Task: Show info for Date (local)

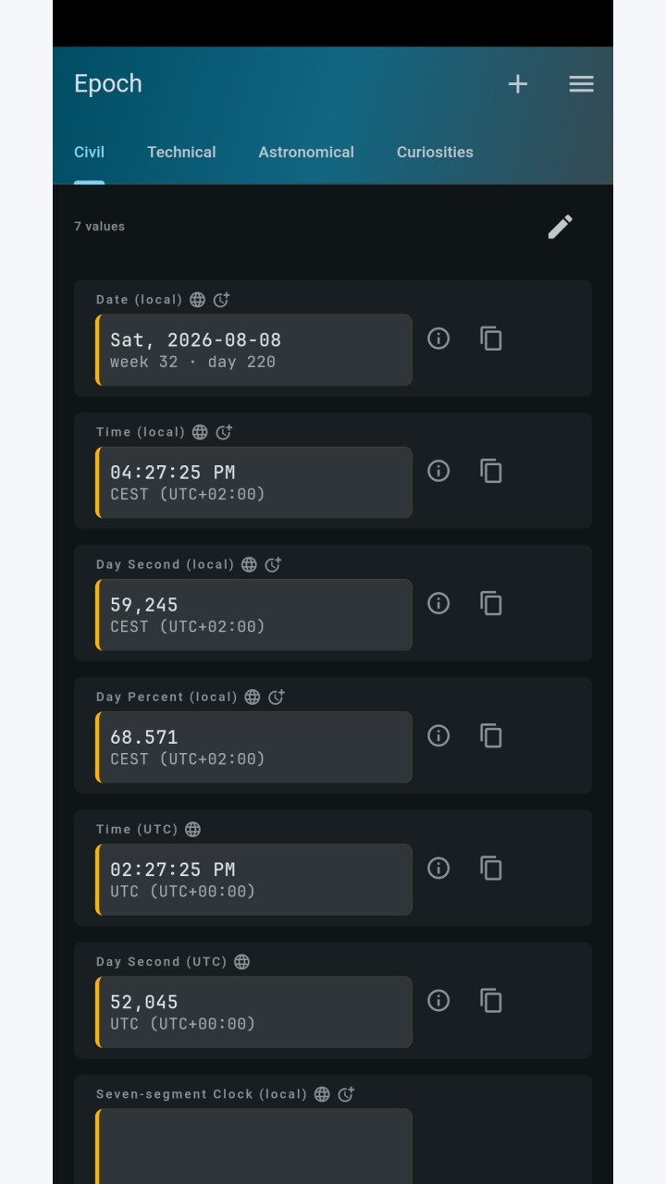Action: pos(438,339)
